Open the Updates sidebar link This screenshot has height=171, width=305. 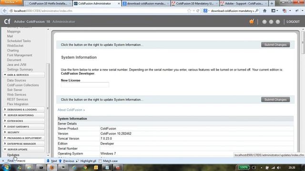coord(13,155)
